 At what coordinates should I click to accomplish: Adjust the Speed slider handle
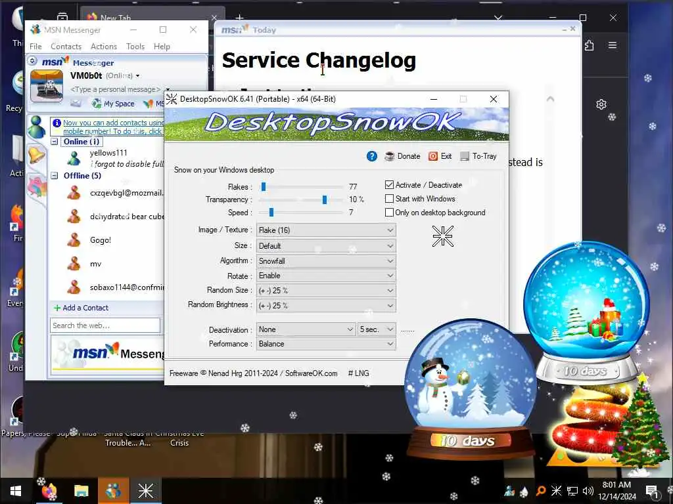click(x=271, y=213)
